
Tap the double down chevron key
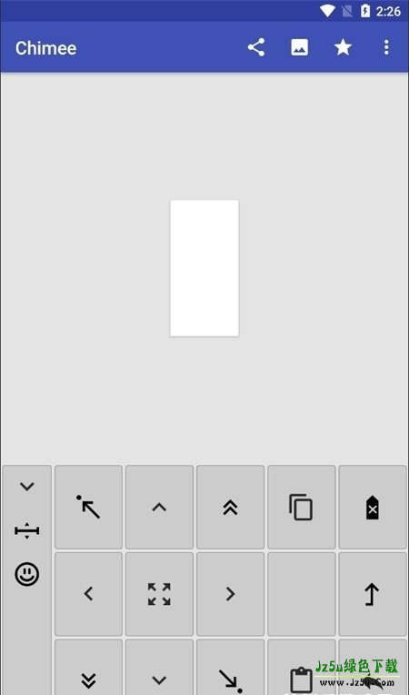[88, 667]
